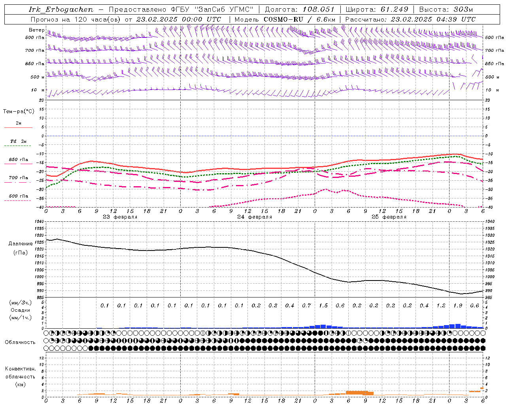Click the 'Тем-ра(°C)' temperature panel label
This screenshot has height=404, width=506.
click(19, 112)
